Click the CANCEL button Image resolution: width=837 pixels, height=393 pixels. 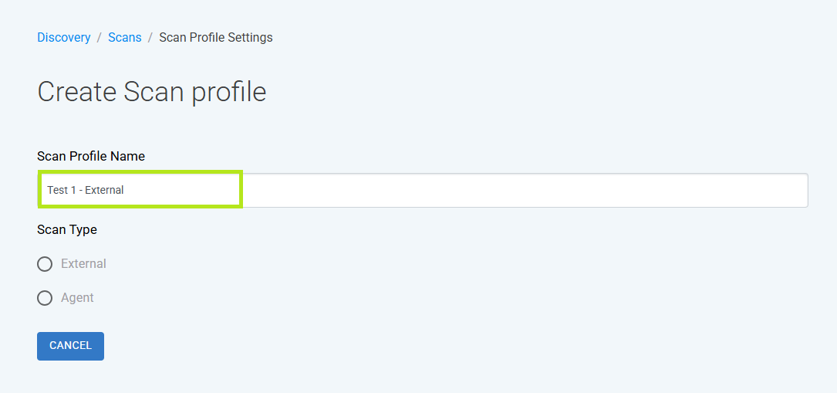click(x=70, y=346)
